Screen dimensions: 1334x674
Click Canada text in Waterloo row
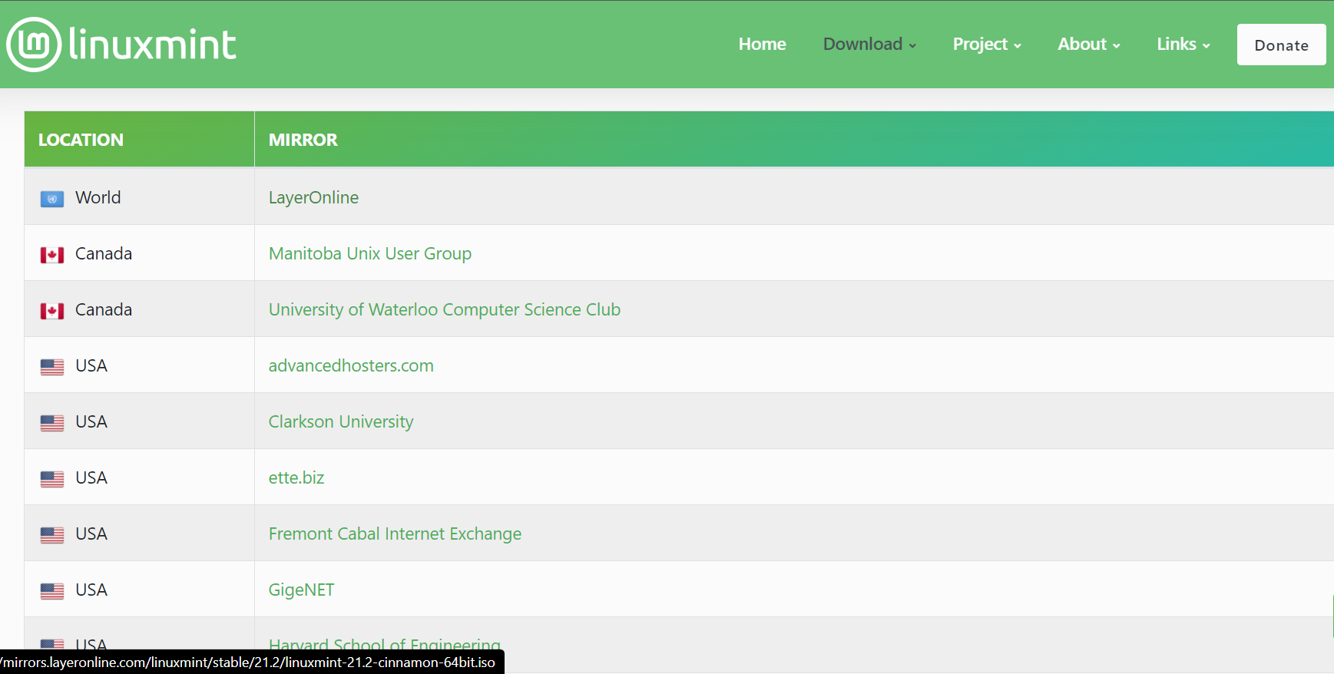coord(104,309)
